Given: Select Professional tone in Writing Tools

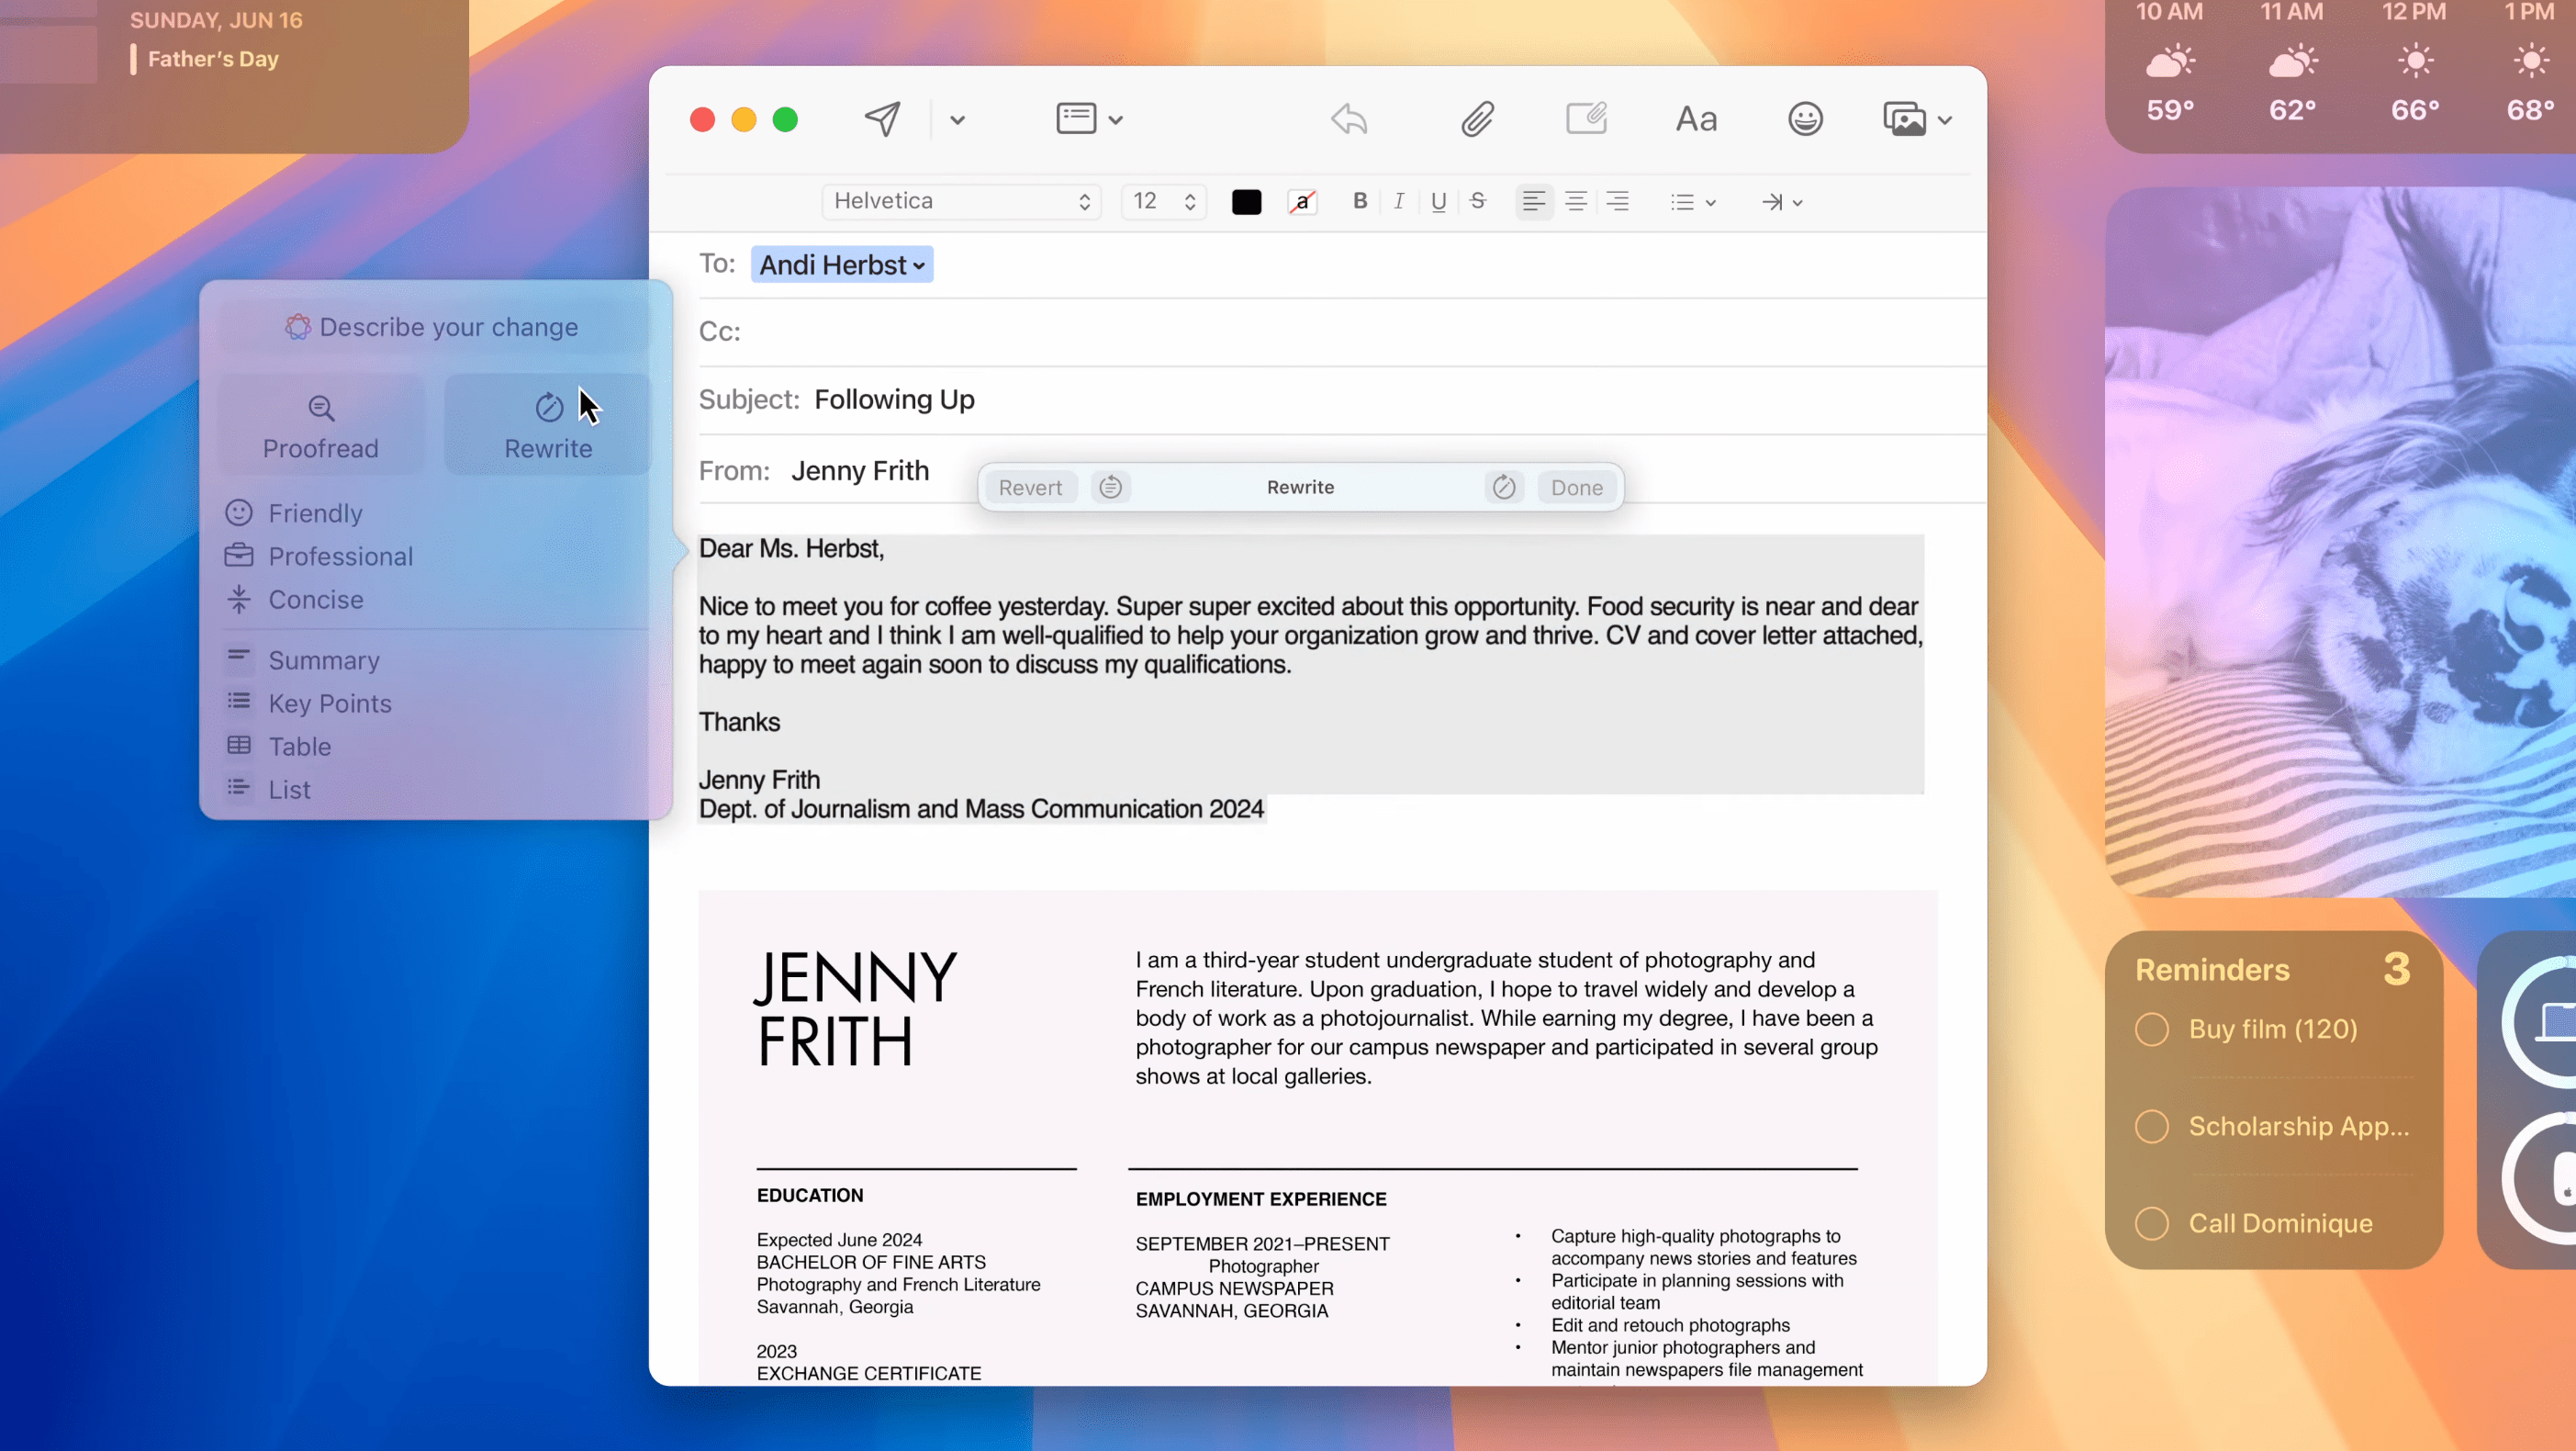Looking at the screenshot, I should (x=340, y=557).
